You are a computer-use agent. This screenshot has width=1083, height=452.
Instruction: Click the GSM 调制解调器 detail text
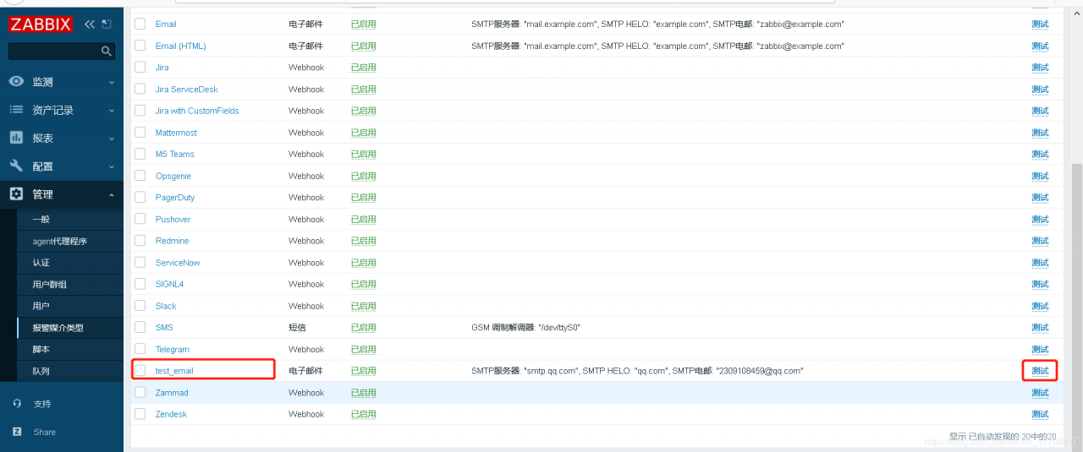click(525, 328)
